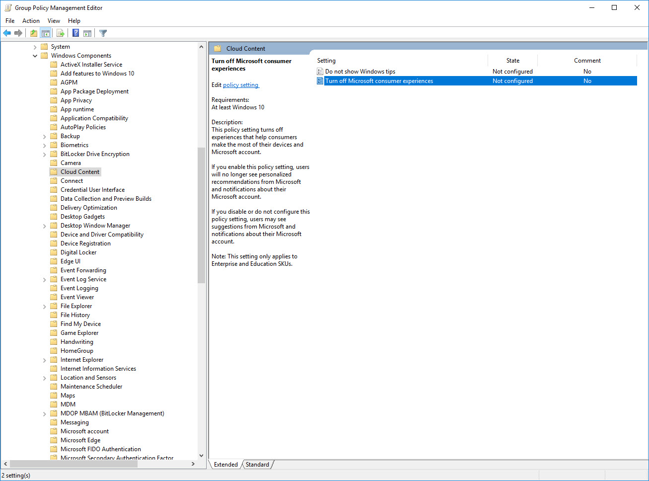Expand BitLocker Drive Encryption node
The width and height of the screenshot is (649, 481).
tap(45, 155)
